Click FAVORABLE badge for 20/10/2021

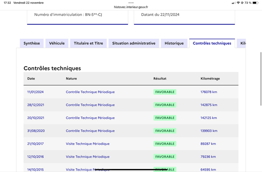[165, 118]
